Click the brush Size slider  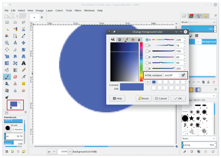[14, 136]
